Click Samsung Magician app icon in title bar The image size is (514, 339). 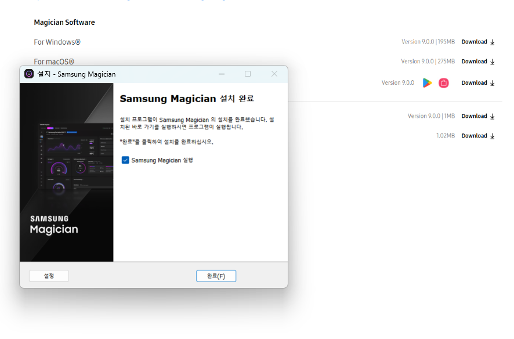coord(29,74)
